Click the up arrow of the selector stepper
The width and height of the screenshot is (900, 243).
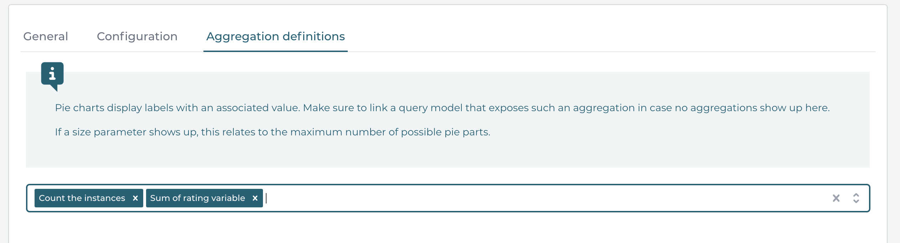856,195
